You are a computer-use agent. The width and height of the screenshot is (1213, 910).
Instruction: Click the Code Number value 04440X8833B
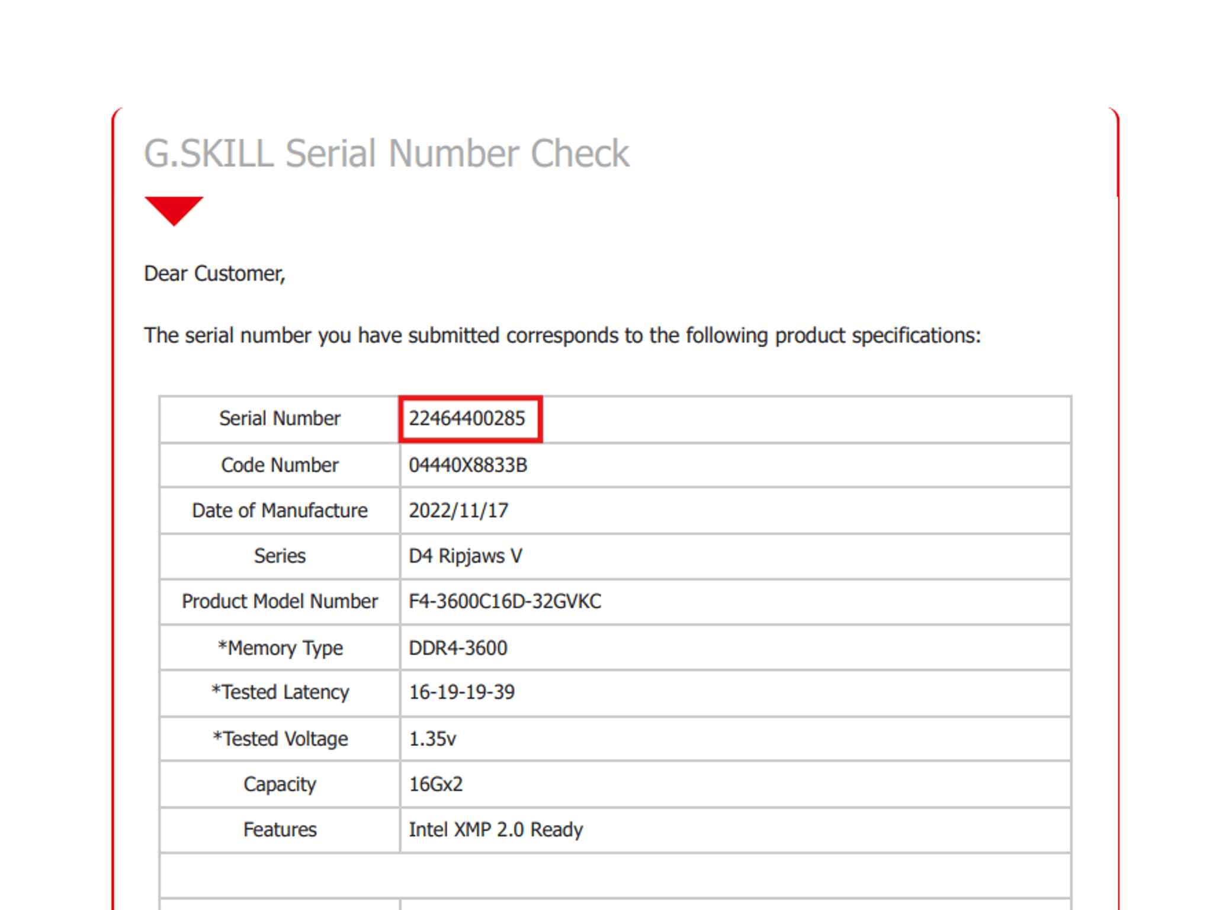pyautogui.click(x=468, y=465)
